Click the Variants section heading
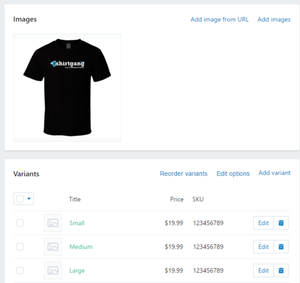The width and height of the screenshot is (300, 283). 26,174
